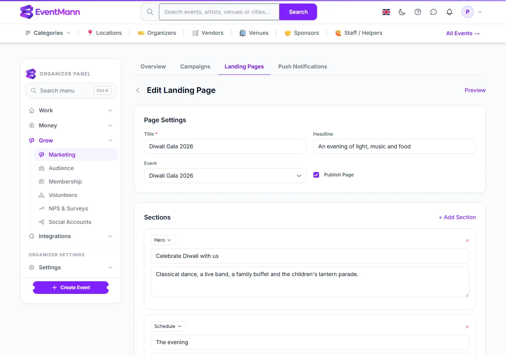
Task: Open Marketing in the sidebar
Action: (76, 155)
